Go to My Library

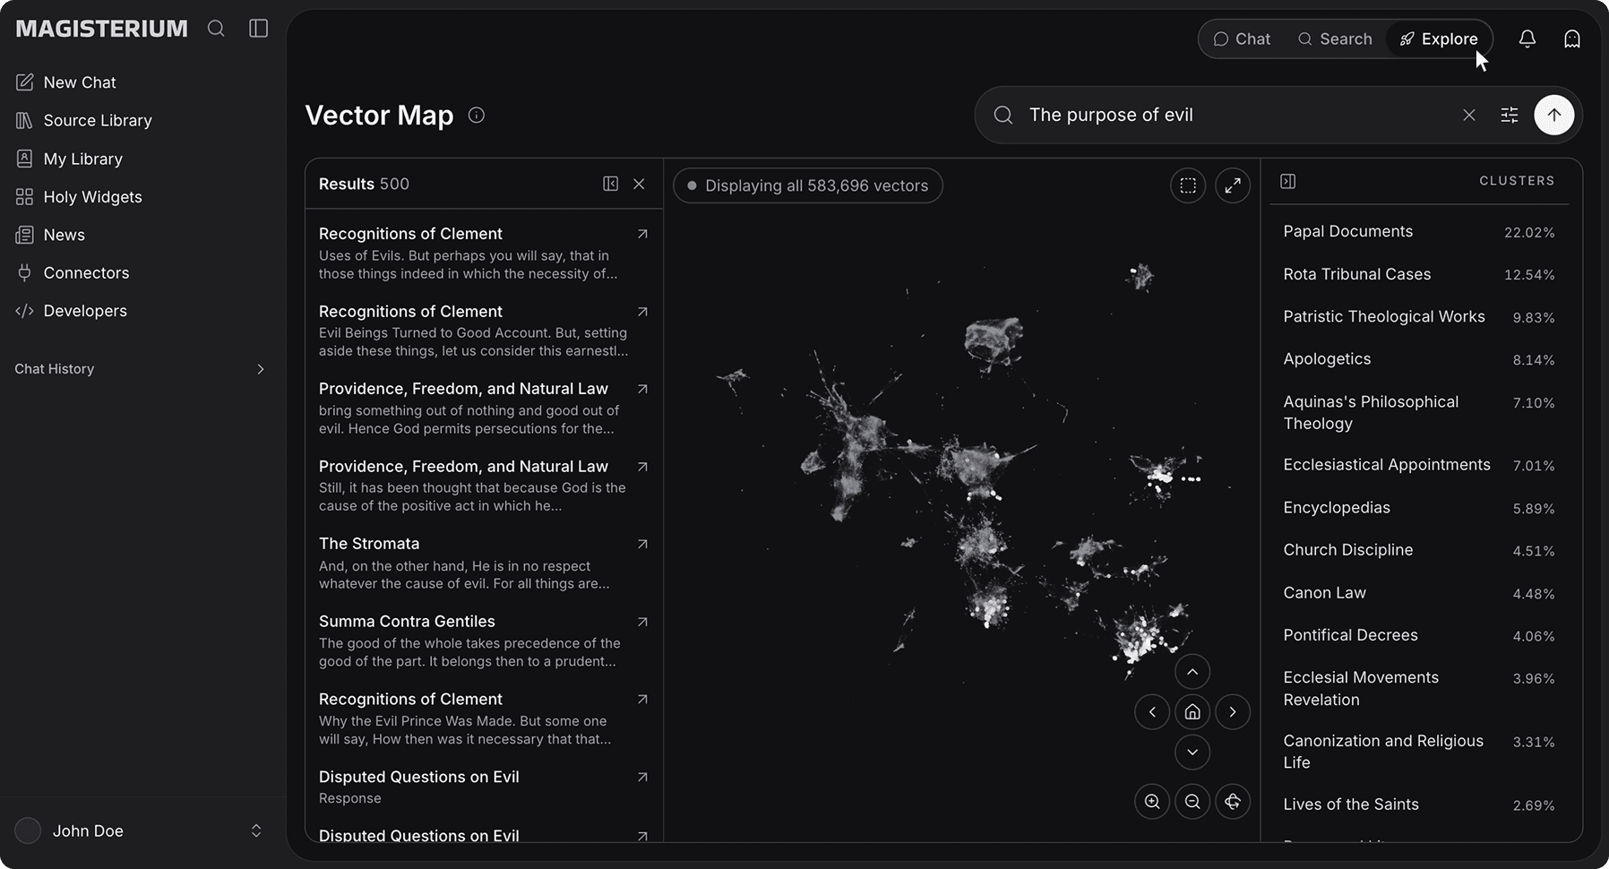pyautogui.click(x=70, y=159)
